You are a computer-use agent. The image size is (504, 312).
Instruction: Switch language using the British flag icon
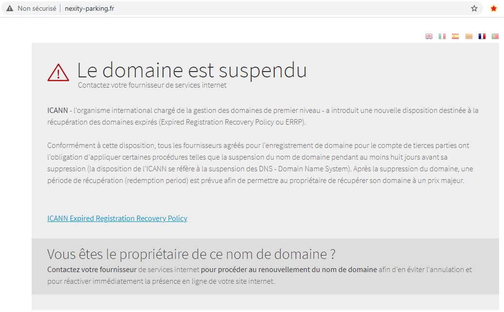click(x=429, y=36)
